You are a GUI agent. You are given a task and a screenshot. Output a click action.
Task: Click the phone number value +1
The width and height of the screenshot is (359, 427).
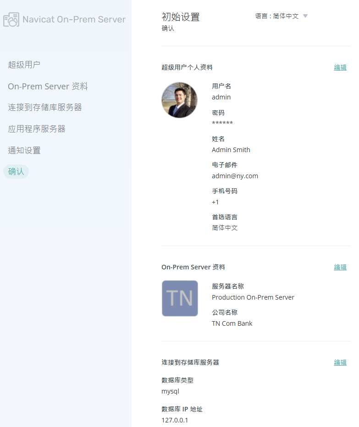(215, 202)
